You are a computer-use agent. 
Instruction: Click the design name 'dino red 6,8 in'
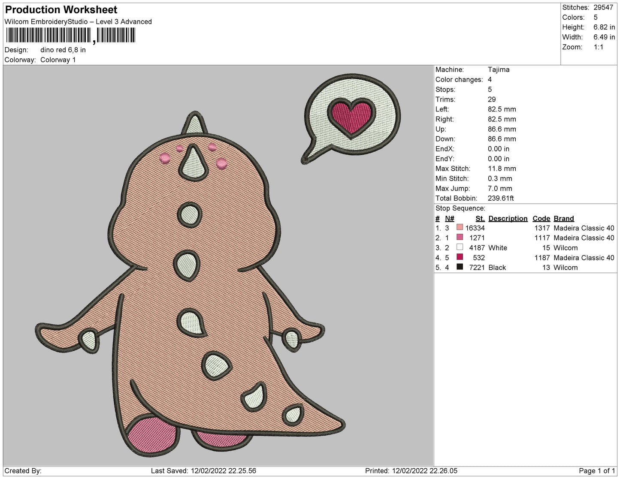pos(63,50)
